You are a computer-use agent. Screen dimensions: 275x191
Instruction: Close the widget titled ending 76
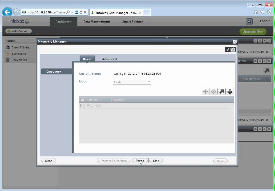(269, 61)
